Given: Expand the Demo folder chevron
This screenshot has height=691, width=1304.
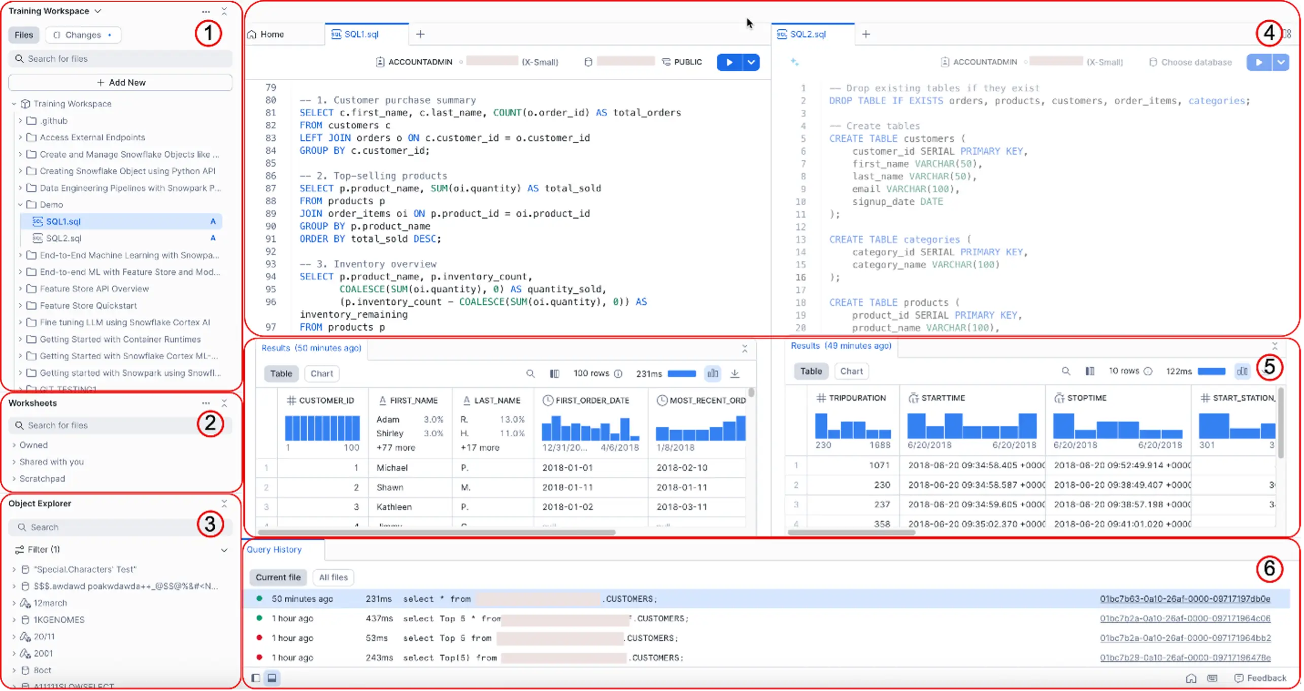Looking at the screenshot, I should click(x=20, y=204).
